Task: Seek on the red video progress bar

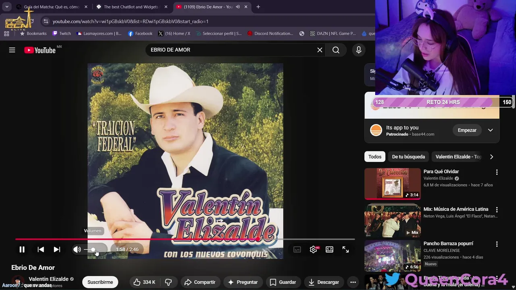Action: pos(185,239)
